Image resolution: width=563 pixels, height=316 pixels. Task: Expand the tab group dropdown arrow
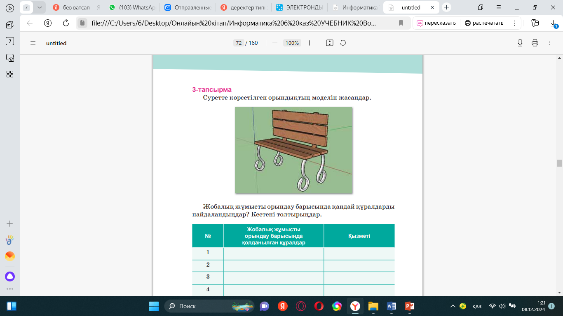click(39, 7)
